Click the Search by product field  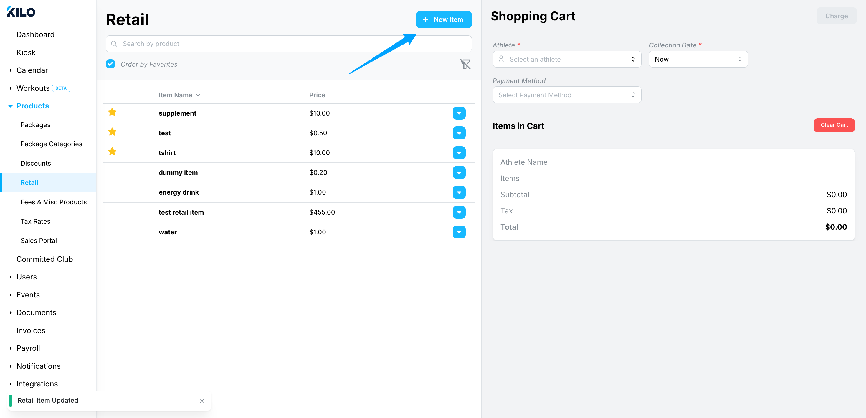288,44
